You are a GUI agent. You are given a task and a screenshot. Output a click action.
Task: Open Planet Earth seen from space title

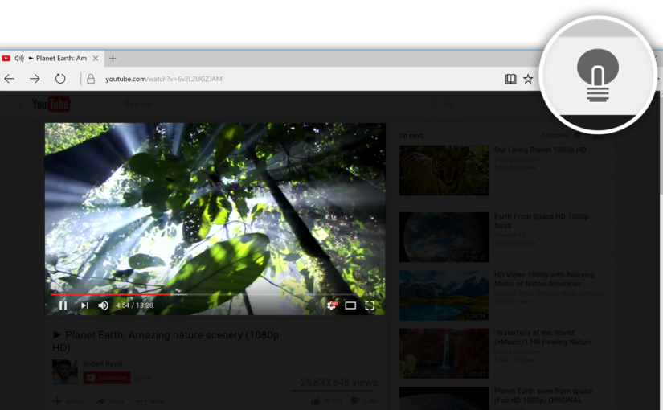click(543, 396)
